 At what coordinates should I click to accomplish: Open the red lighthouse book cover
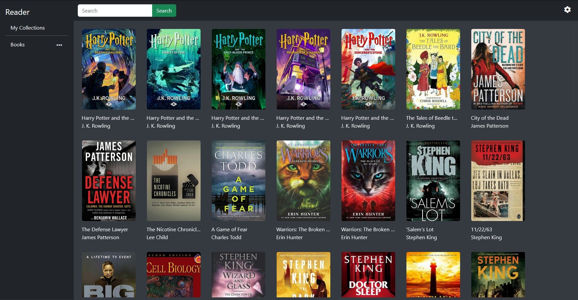pos(433,275)
